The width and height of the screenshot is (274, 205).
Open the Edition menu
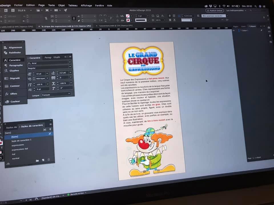31,5
